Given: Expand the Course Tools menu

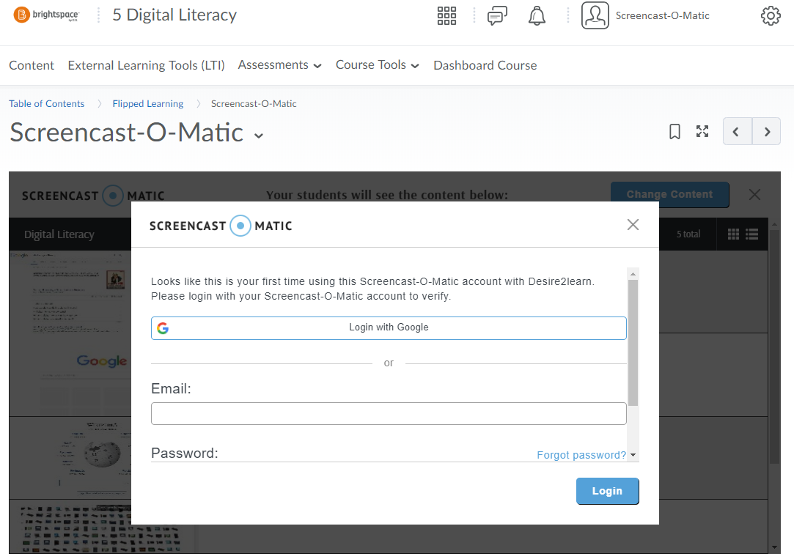Looking at the screenshot, I should 378,65.
